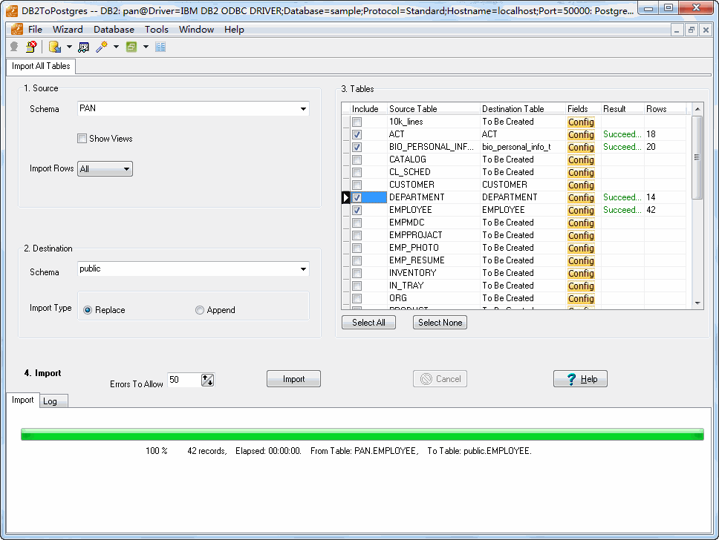
Task: Open the Help menu
Action: [234, 30]
